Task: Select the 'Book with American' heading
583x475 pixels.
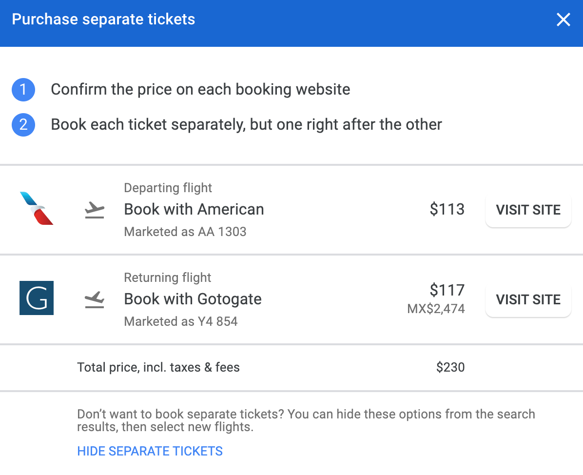Action: coord(194,209)
